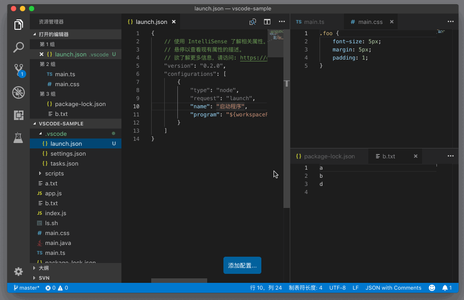Open the Test beaker view icon
The image size is (464, 300).
tap(19, 138)
